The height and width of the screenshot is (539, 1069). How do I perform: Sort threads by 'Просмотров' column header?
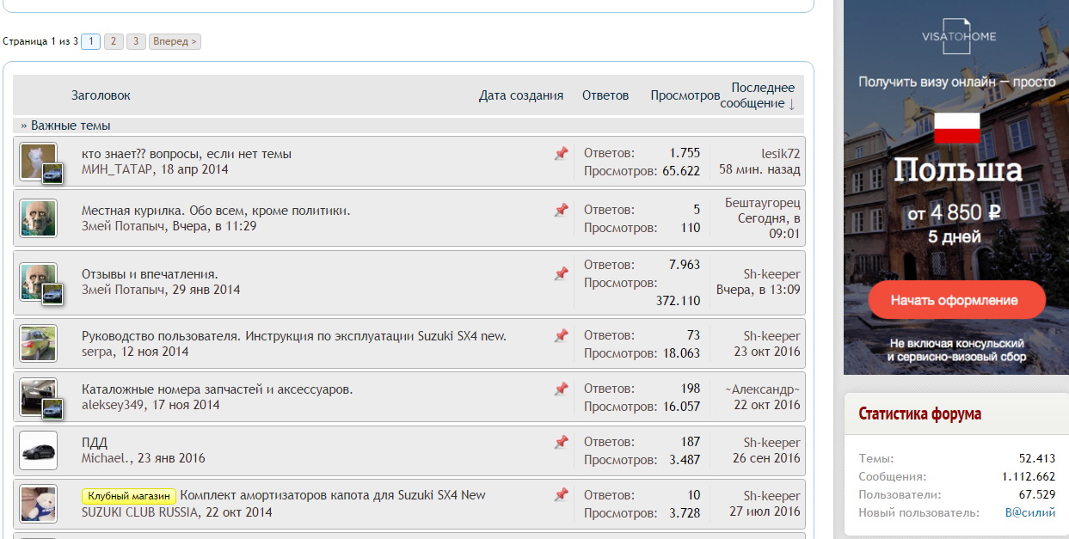[685, 95]
